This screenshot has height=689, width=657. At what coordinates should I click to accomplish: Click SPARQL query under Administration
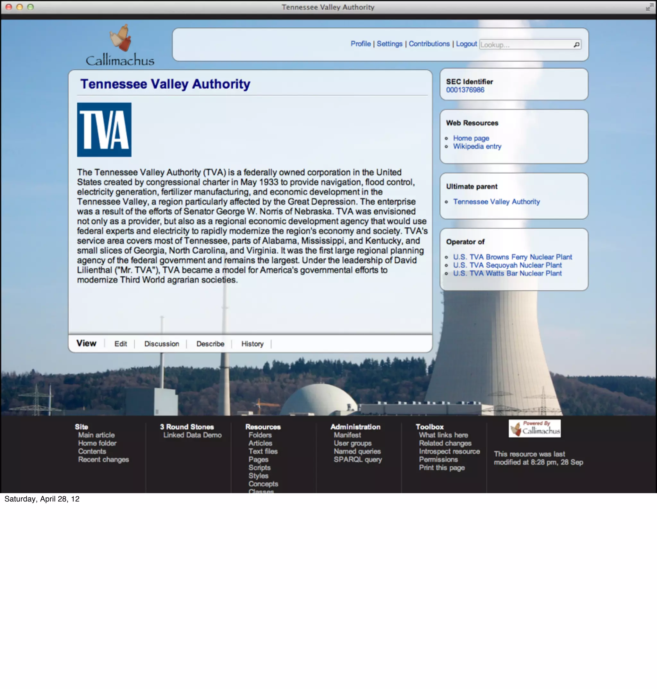(358, 459)
